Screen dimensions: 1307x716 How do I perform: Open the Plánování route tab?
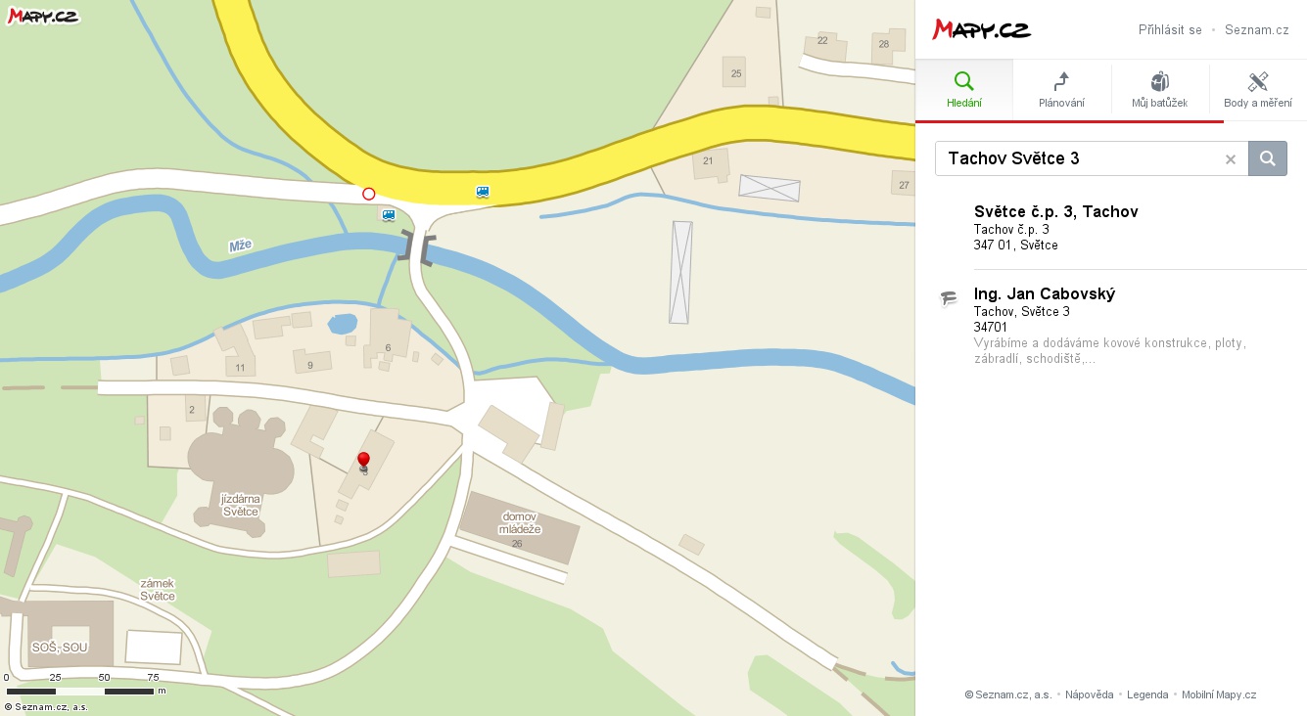click(1061, 90)
